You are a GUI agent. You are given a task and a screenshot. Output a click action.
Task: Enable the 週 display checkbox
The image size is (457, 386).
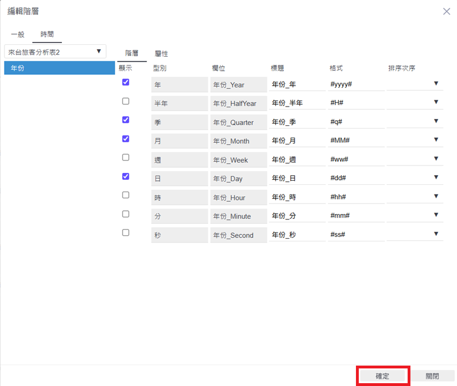125,157
